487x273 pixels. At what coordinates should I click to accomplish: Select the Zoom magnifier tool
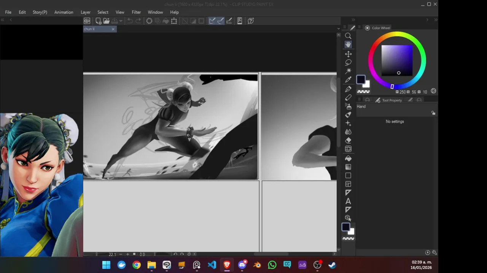[348, 36]
